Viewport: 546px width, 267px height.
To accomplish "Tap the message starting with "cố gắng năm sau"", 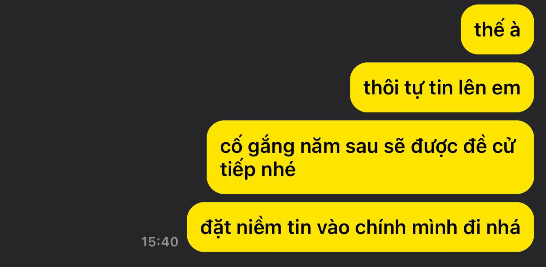I will click(370, 157).
